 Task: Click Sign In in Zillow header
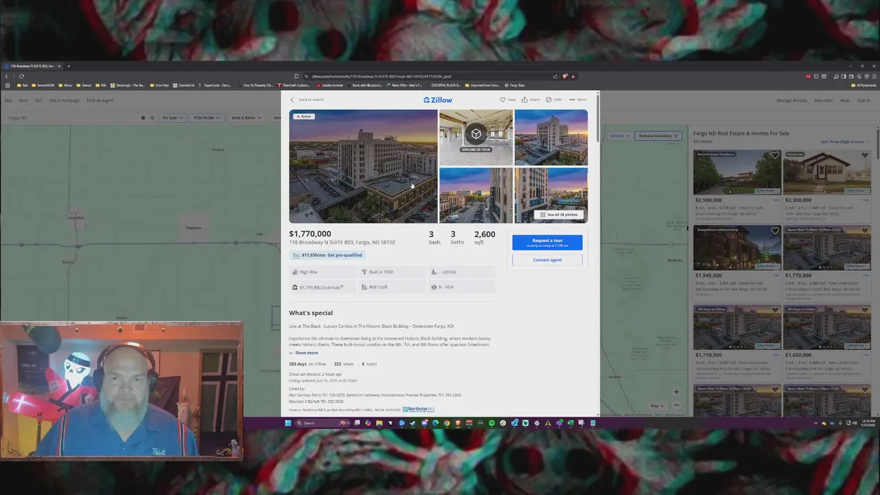863,100
